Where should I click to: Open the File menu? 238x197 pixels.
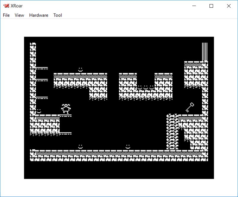tap(6, 15)
